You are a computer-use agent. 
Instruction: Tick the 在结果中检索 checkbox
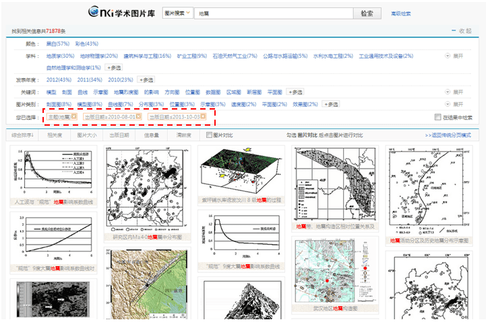(x=437, y=117)
